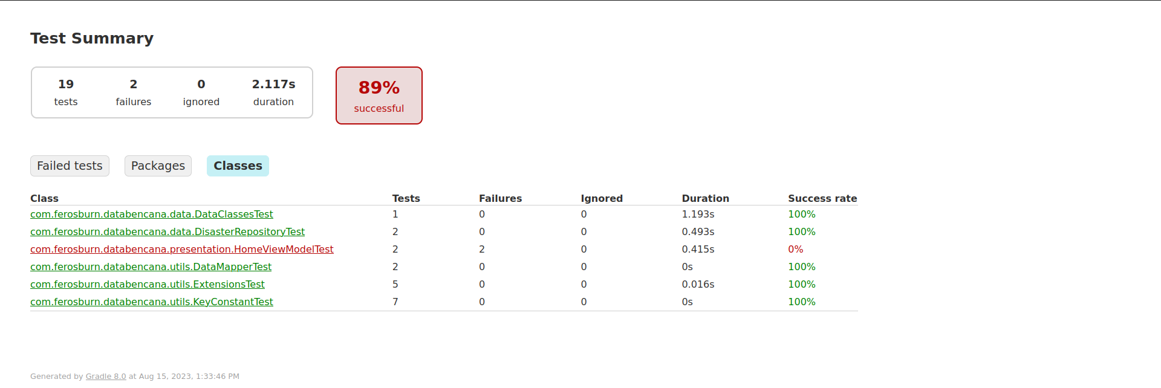This screenshot has width=1161, height=388.
Task: Click the Test Summary heading
Action: click(91, 38)
